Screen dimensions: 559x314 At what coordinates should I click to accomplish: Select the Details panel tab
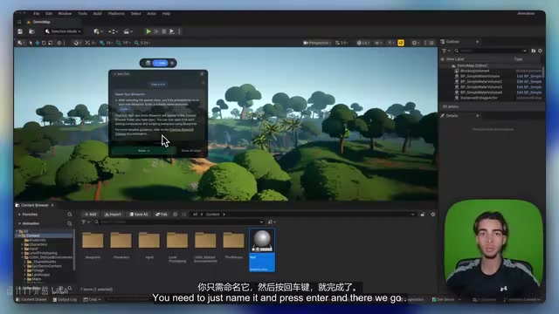[x=452, y=116]
